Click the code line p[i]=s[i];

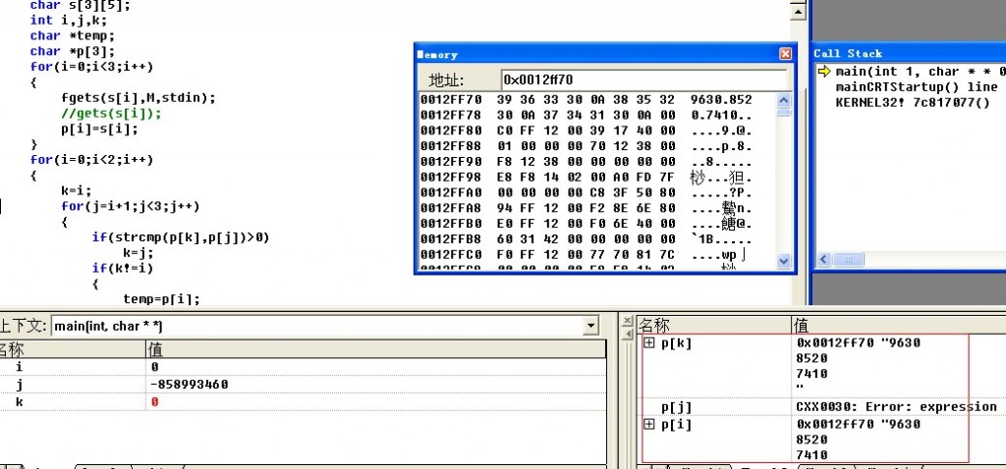[x=99, y=129]
